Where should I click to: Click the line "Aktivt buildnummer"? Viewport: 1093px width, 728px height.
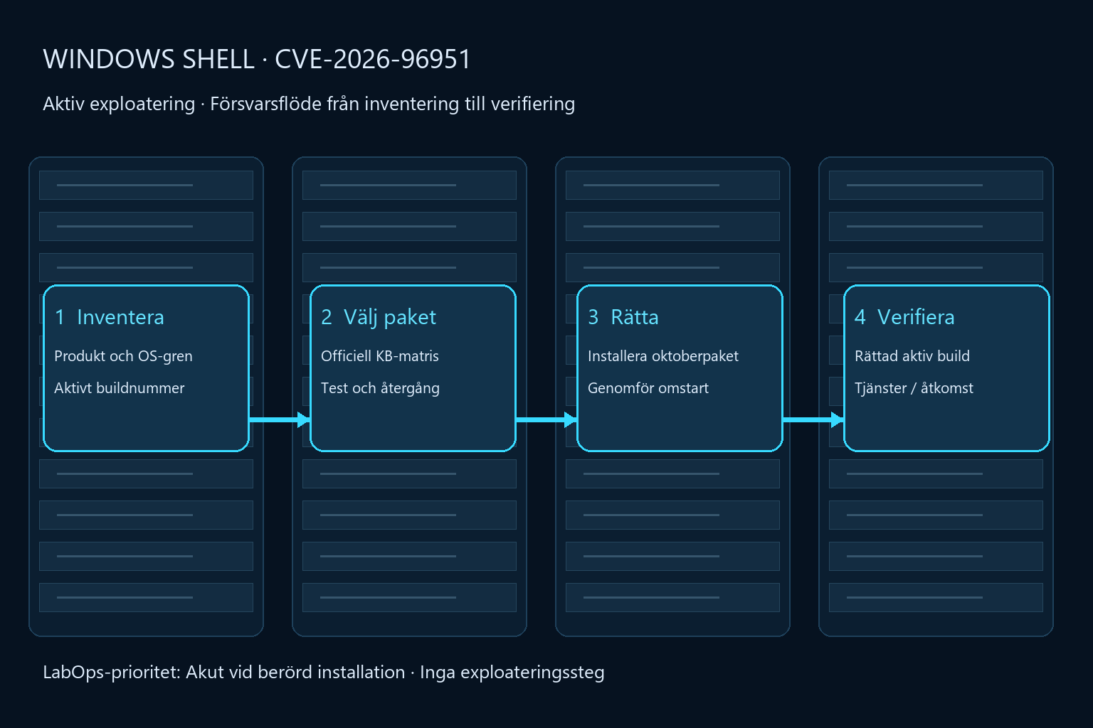point(120,388)
